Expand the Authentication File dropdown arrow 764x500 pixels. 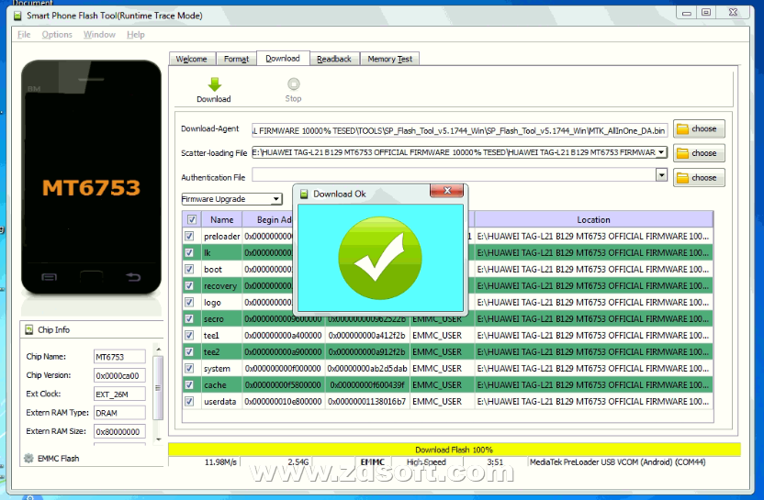(661, 175)
